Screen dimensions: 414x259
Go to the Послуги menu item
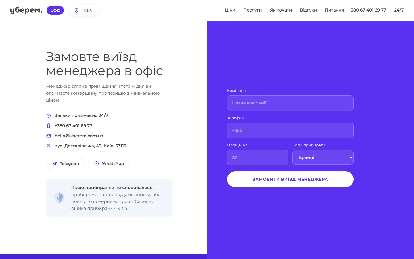pos(252,10)
